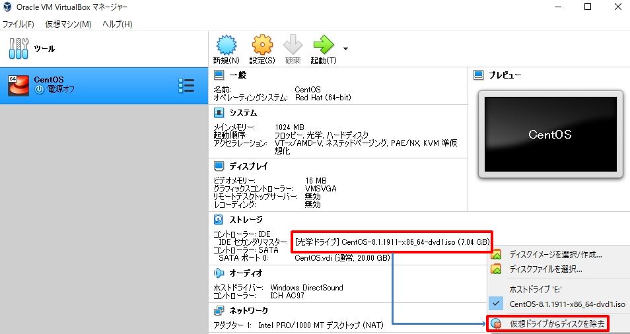Open the ファイル(F) menu
630x334 pixels.
pyautogui.click(x=18, y=24)
